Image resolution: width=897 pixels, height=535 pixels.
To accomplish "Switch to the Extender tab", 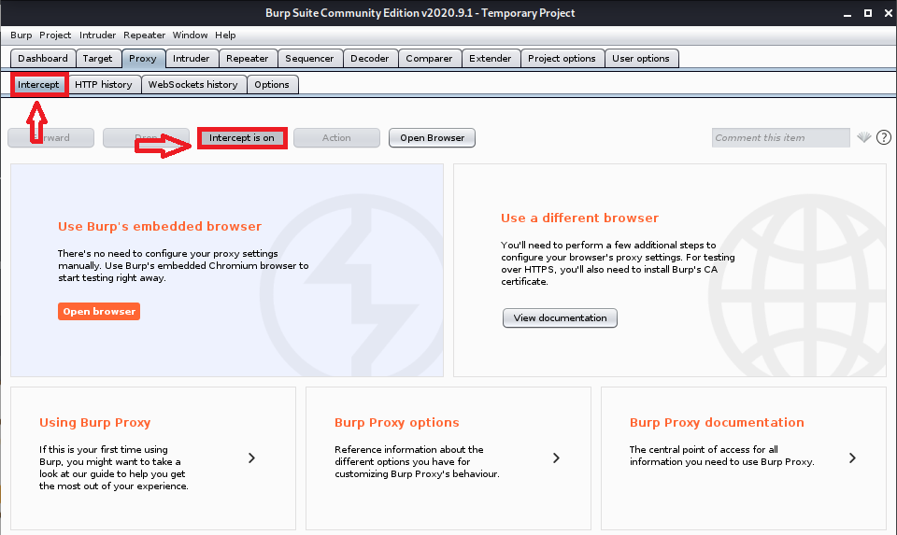I will click(491, 58).
